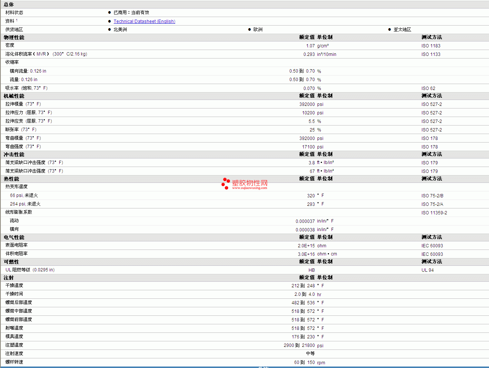Select the volume resistivity value 3.0E+16
489x368 pixels.
click(306, 254)
